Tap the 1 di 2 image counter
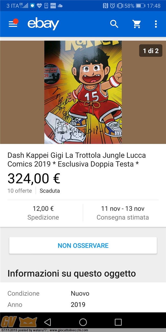 click(151, 51)
